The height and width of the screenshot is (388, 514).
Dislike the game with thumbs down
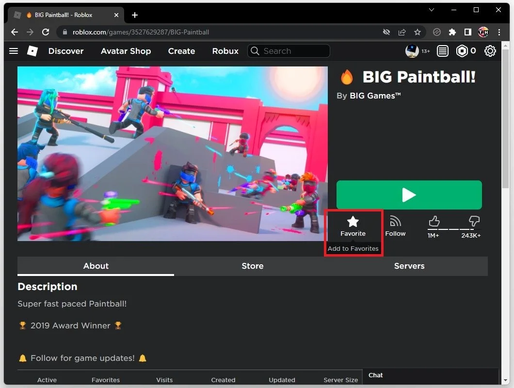pos(474,221)
